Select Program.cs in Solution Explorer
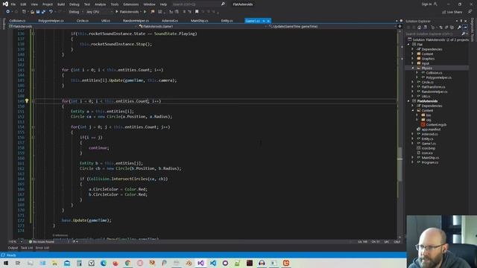The width and height of the screenshot is (477, 268). [x=430, y=162]
